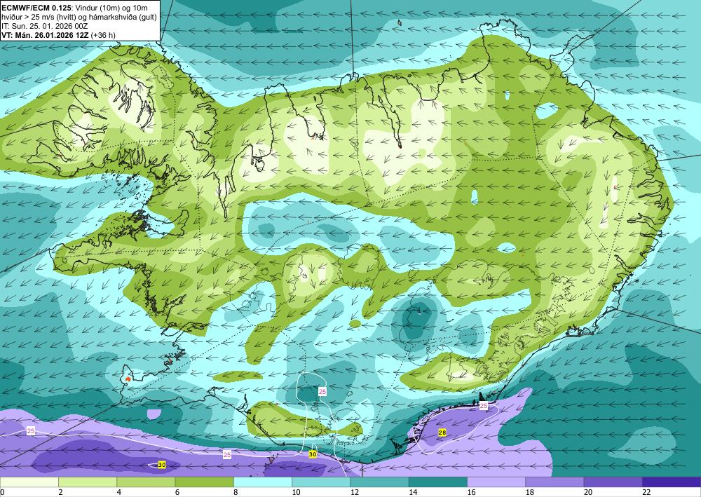The height and width of the screenshot is (497, 701).
Task: Click the teal 12–14 m/s legend swatch
Action: 379,482
